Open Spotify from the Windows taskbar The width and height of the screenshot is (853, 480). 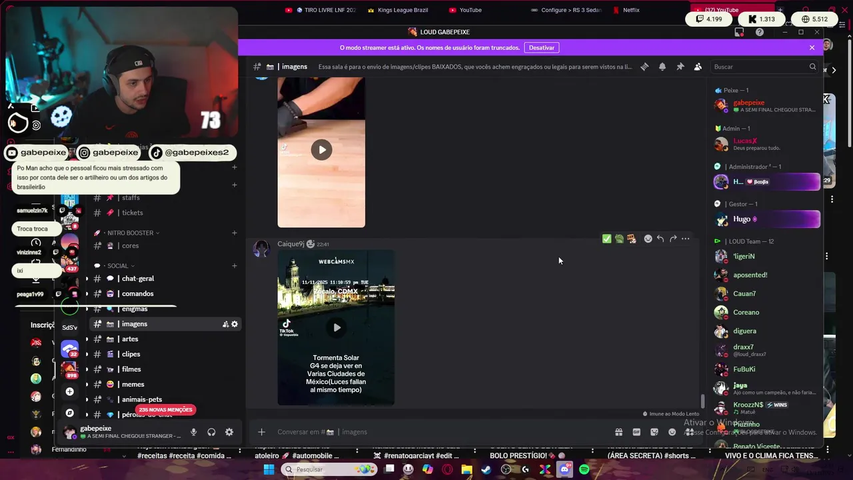(584, 469)
